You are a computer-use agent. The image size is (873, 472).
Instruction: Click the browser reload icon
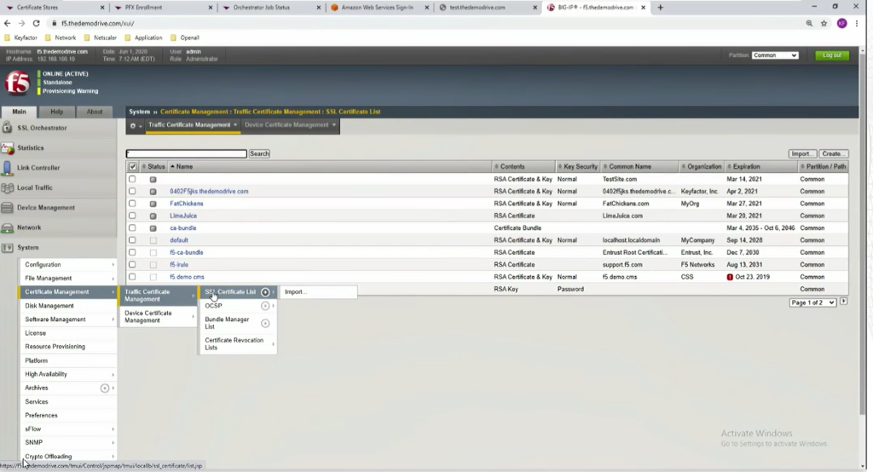(x=36, y=23)
